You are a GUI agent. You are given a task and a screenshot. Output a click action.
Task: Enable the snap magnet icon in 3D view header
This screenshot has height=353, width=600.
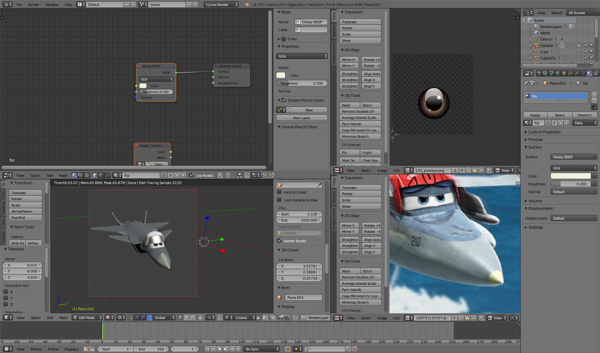[220, 318]
